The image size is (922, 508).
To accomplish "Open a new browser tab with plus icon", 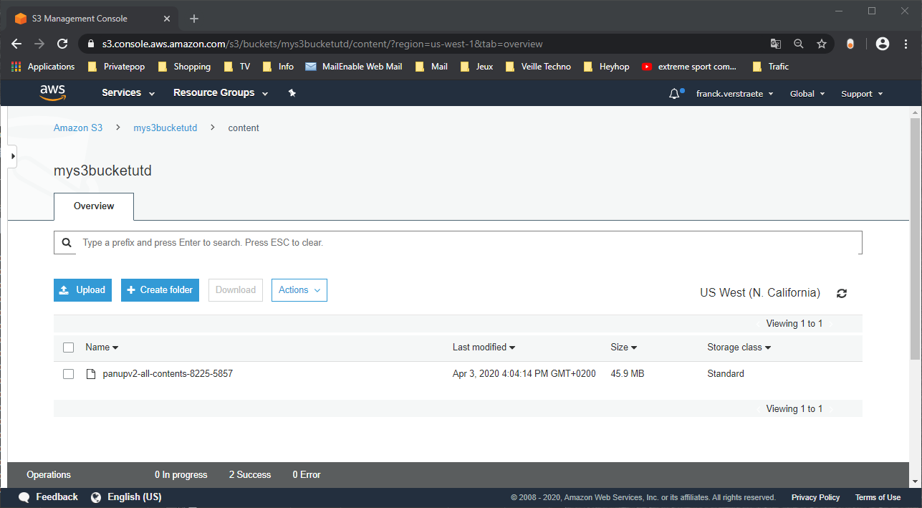I will tap(194, 19).
